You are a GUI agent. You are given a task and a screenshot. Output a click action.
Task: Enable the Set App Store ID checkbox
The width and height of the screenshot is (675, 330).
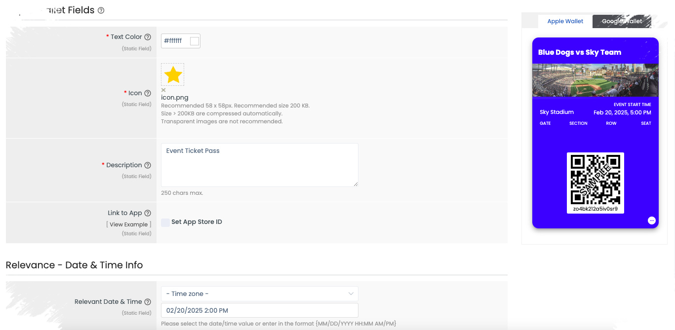[165, 222]
